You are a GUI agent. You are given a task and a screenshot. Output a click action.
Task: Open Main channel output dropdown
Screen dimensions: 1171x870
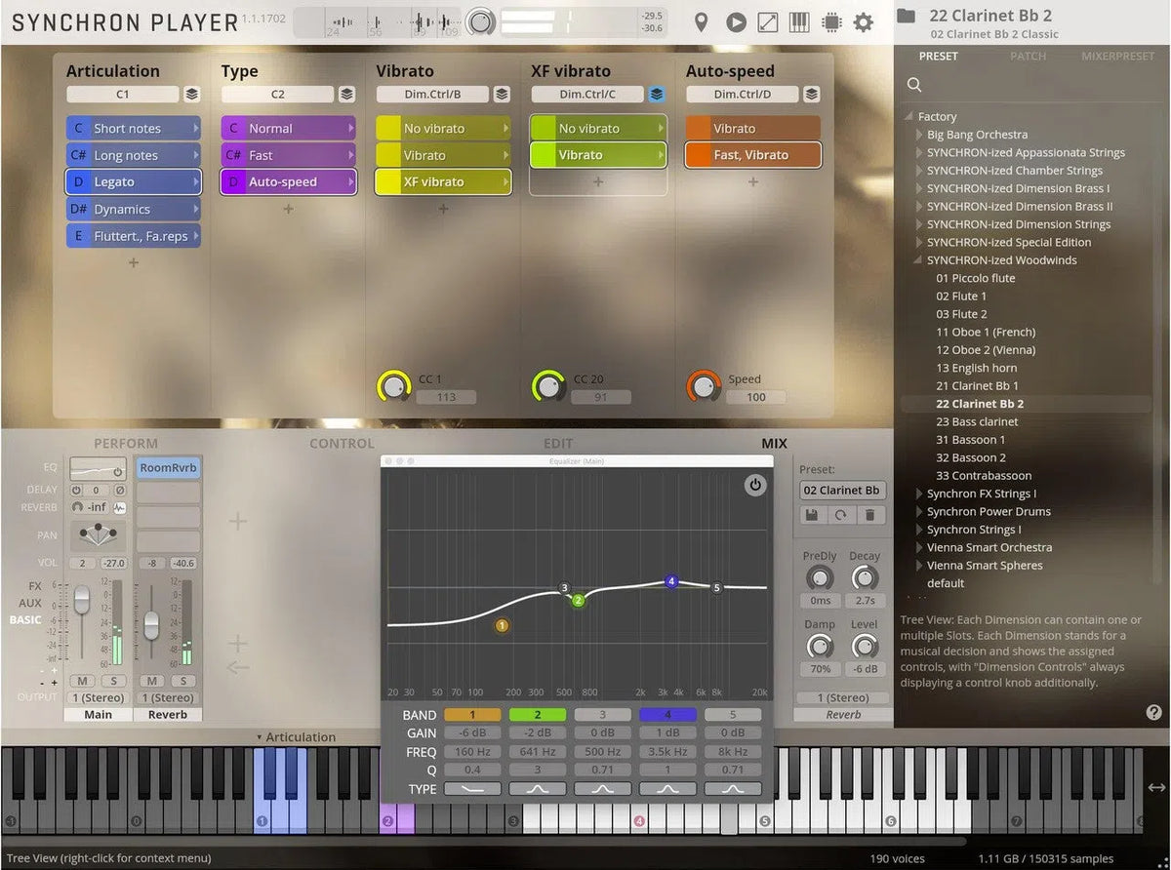coord(98,697)
